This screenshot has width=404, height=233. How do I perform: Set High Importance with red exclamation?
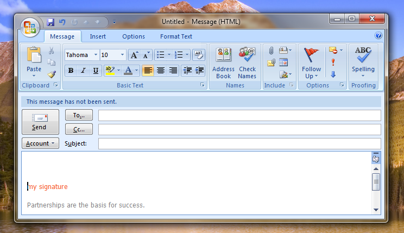tap(333, 62)
